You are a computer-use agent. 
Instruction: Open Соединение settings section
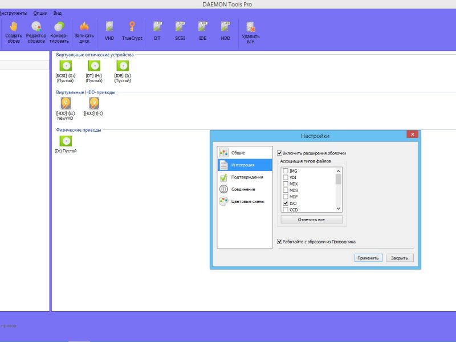point(245,189)
